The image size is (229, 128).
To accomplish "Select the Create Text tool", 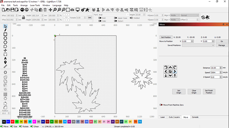I will pyautogui.click(x=5, y=59).
